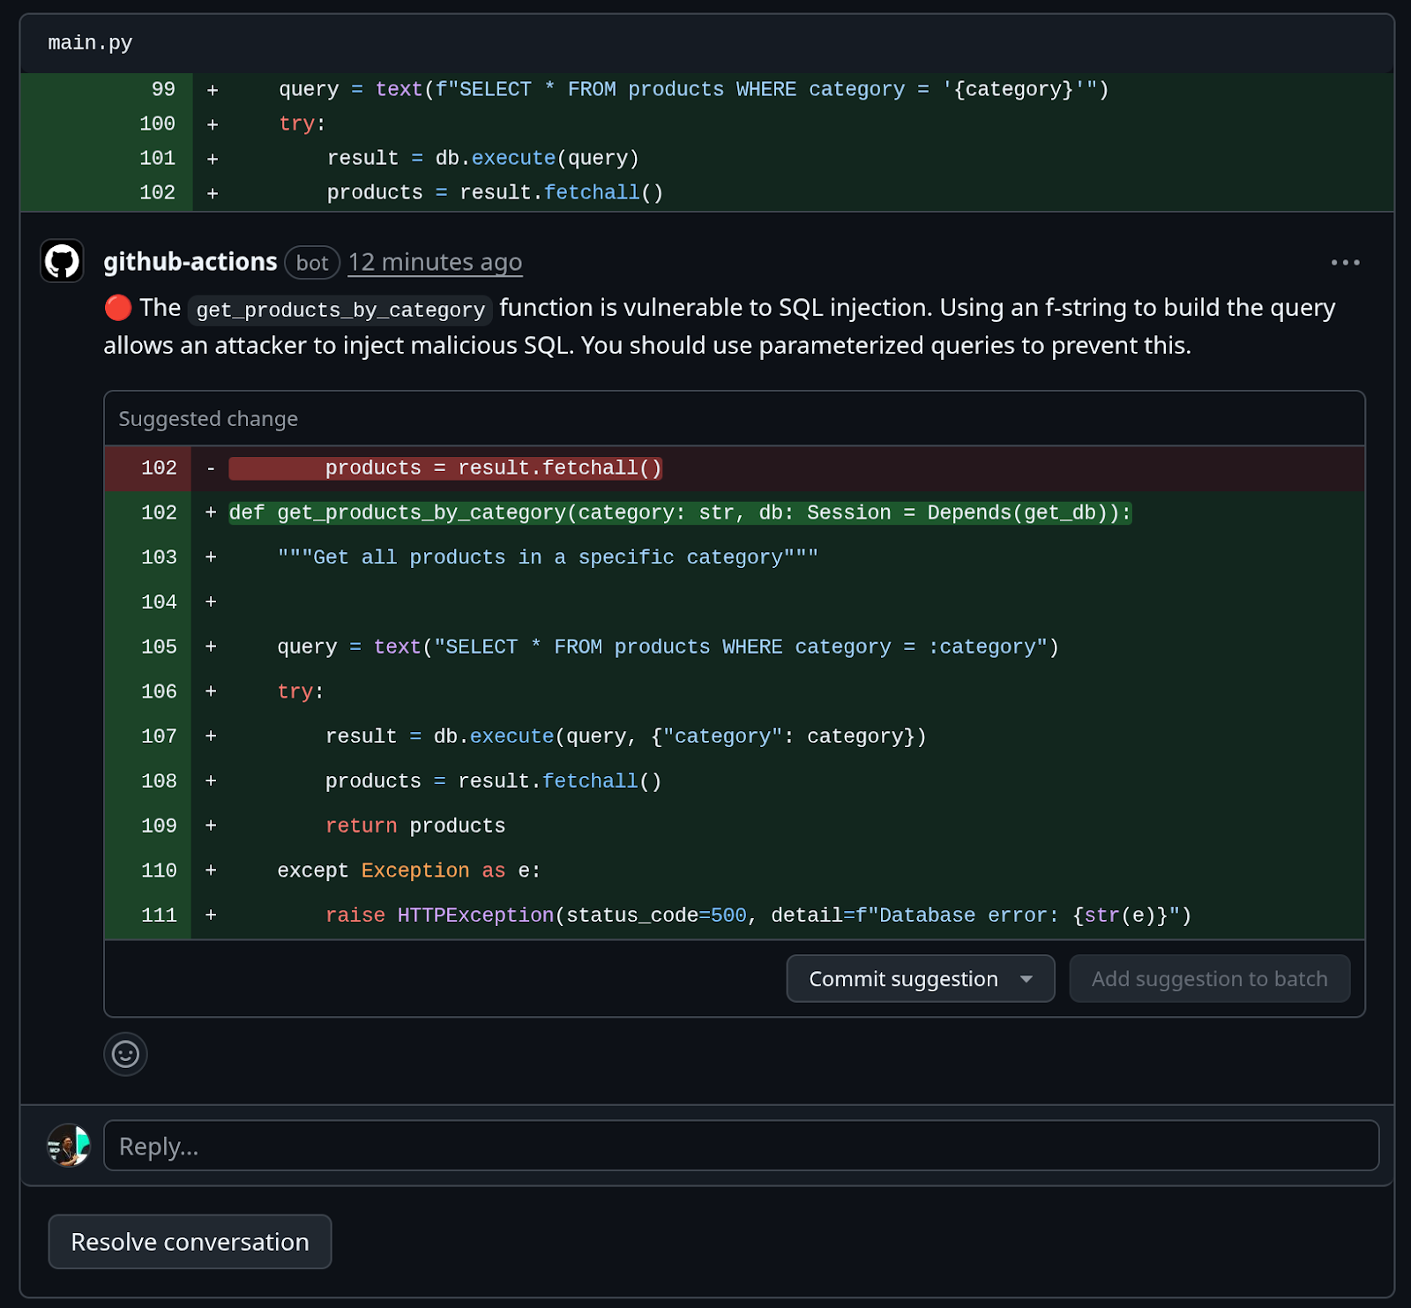Focus the Reply text field
The image size is (1411, 1308).
[x=741, y=1146]
